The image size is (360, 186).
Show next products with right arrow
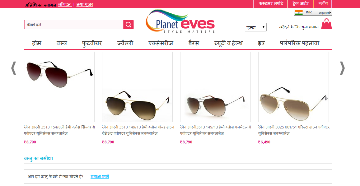[342, 68]
